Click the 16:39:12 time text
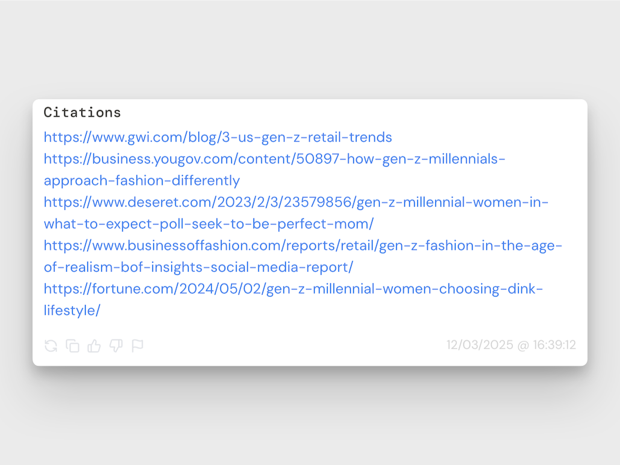 pyautogui.click(x=554, y=345)
